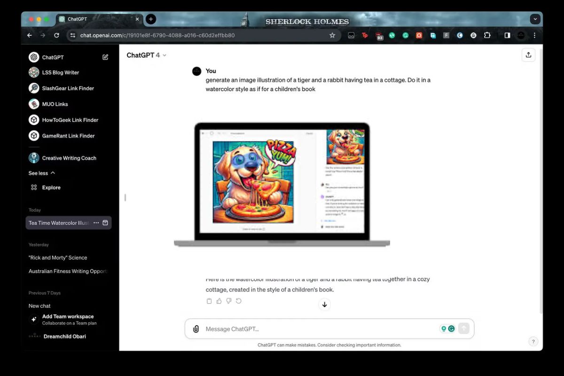Click the green Grammarly G icon in message box
Viewport: 564px width, 376px height.
[x=451, y=329]
